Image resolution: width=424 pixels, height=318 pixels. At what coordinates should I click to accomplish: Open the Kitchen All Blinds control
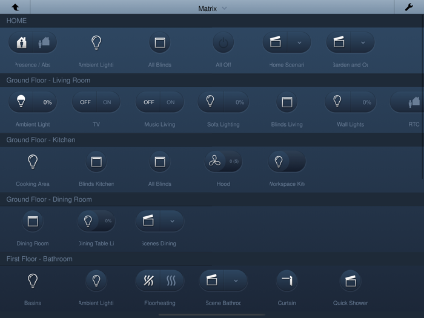click(x=160, y=162)
